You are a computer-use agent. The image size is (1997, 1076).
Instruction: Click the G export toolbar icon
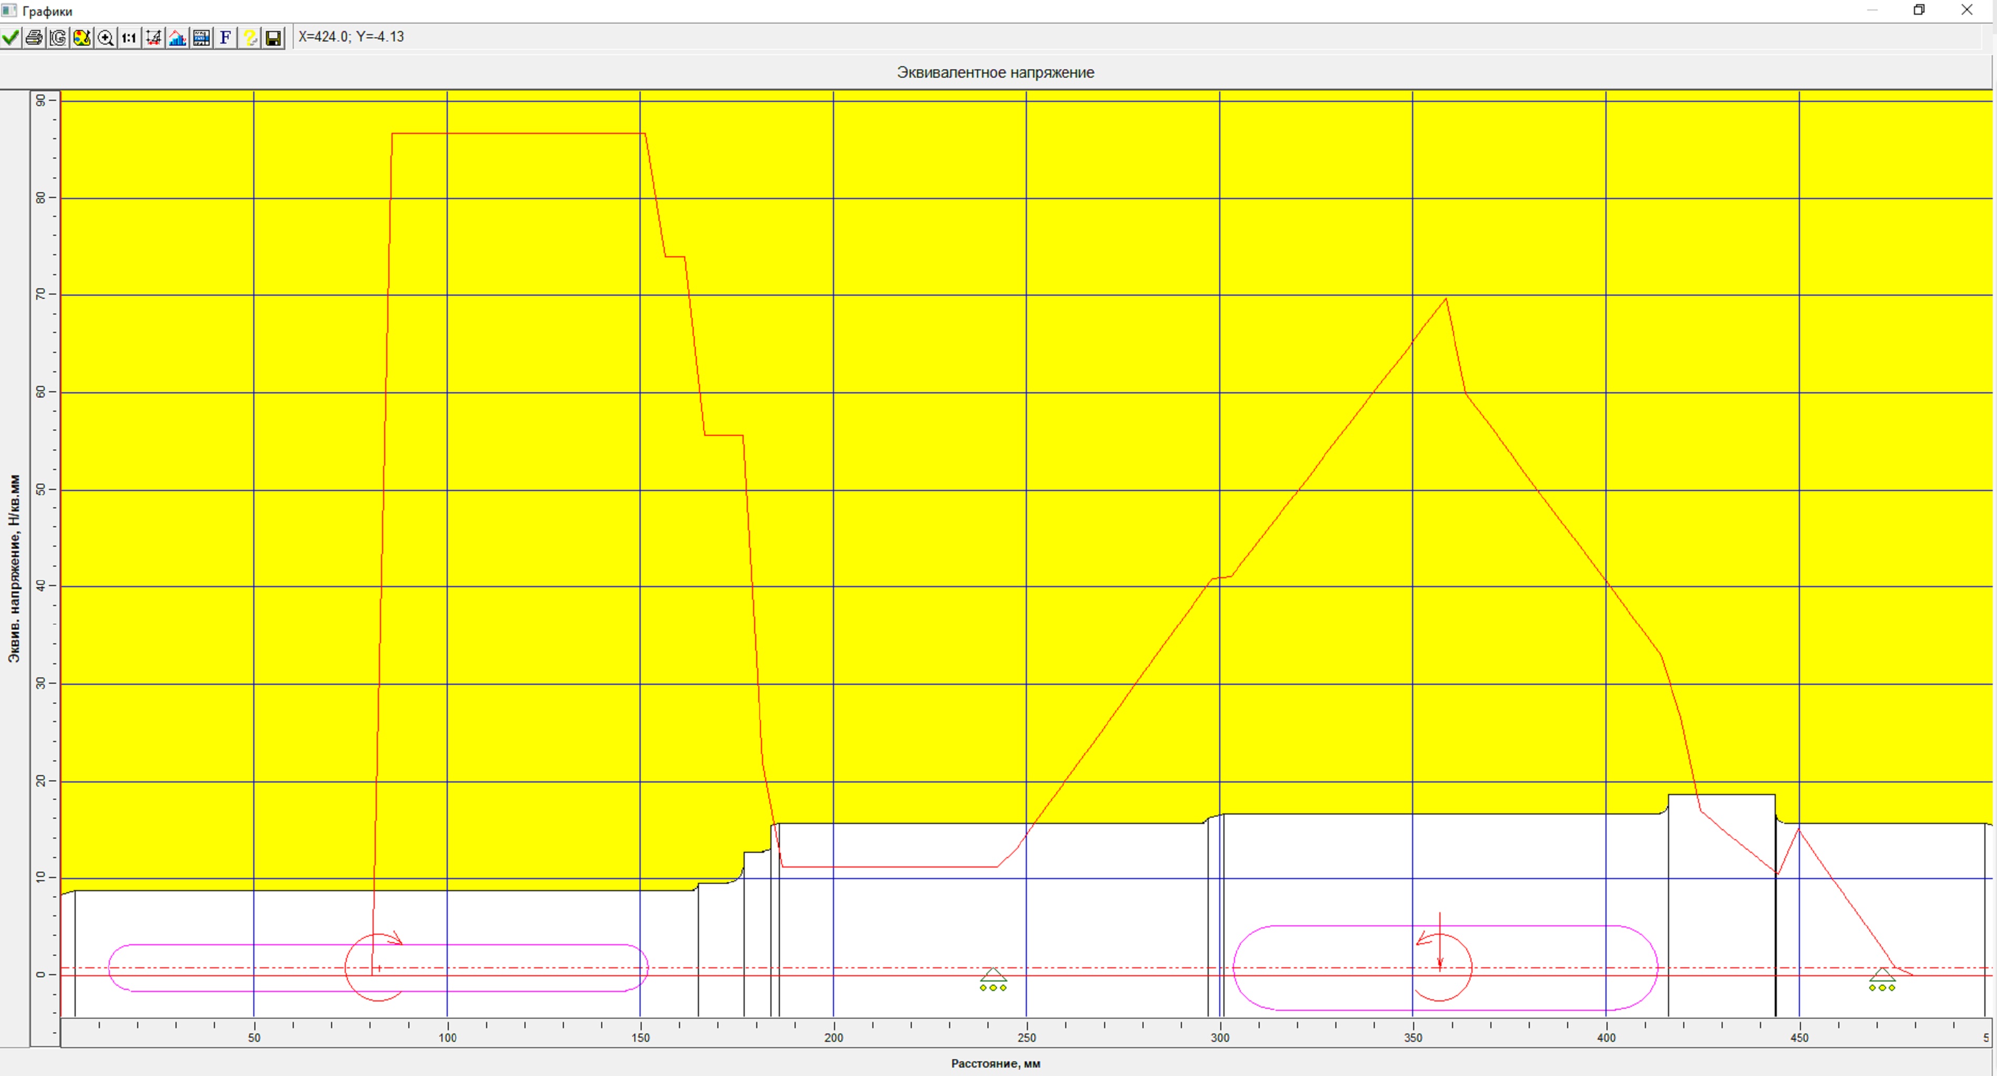click(58, 37)
